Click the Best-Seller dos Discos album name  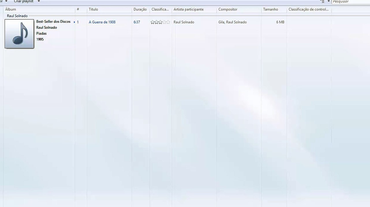click(53, 22)
